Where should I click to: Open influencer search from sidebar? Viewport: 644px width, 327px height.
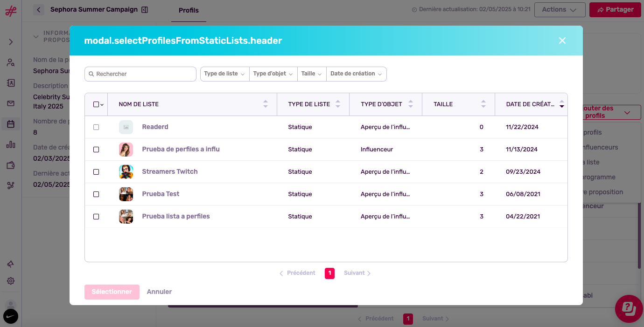point(11,62)
